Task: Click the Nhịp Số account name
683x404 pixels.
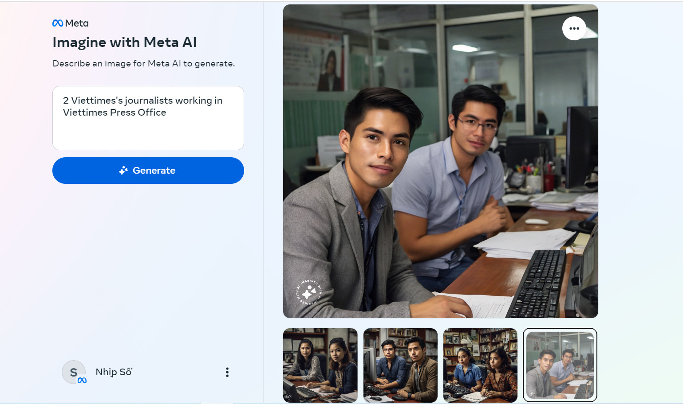Action: coord(114,372)
